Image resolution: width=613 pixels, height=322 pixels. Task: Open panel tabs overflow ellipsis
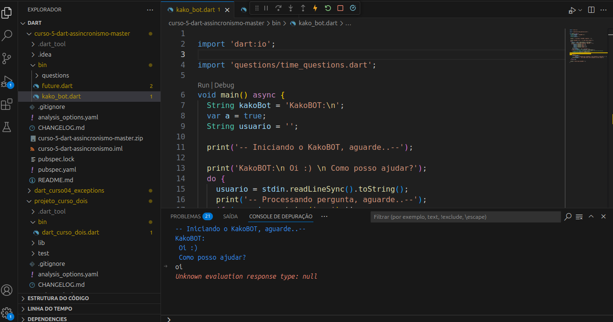pos(324,216)
